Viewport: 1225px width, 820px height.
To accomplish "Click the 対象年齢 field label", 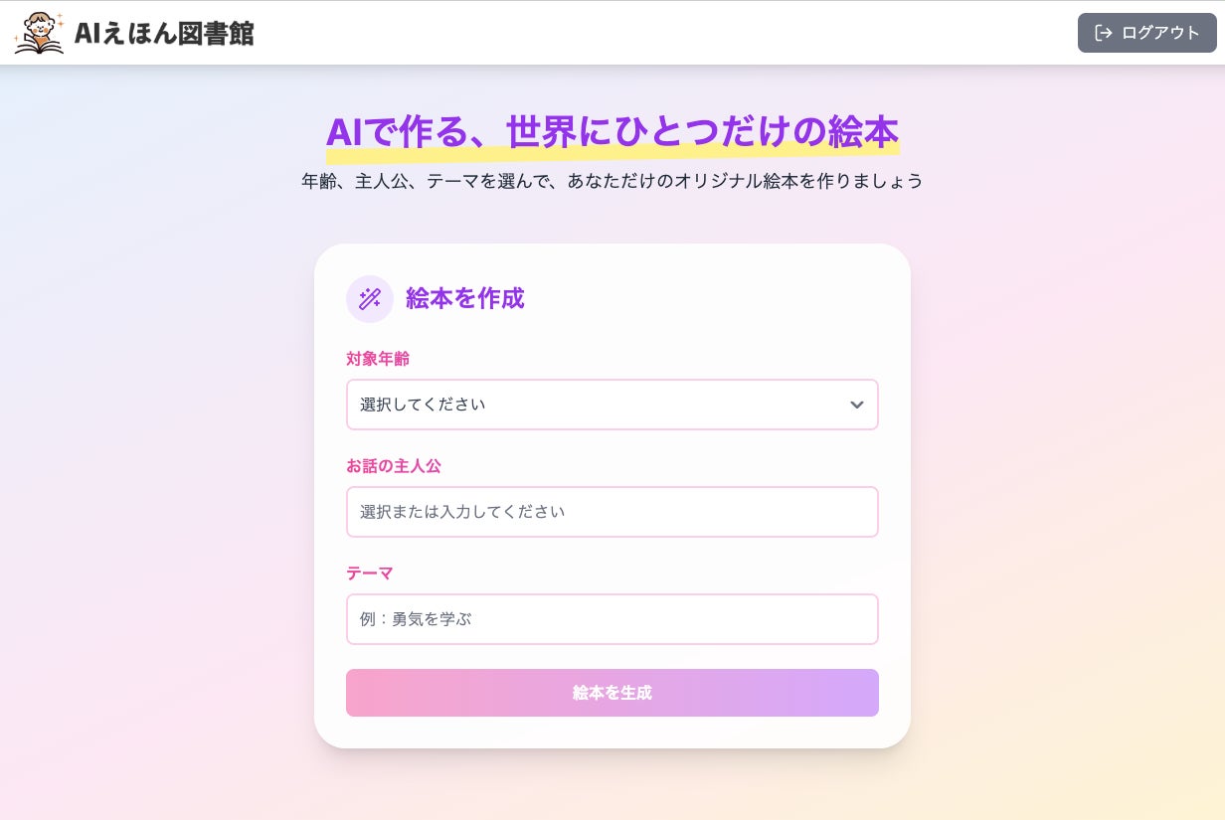I will (x=378, y=359).
